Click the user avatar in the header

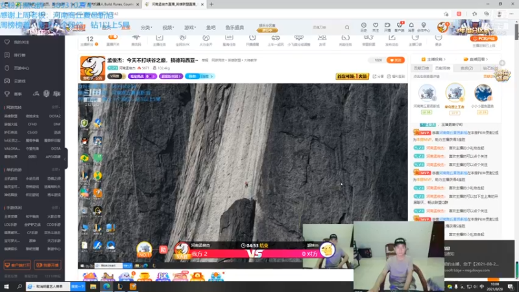[442, 27]
